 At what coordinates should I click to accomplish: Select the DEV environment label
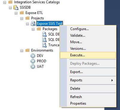[40, 56]
